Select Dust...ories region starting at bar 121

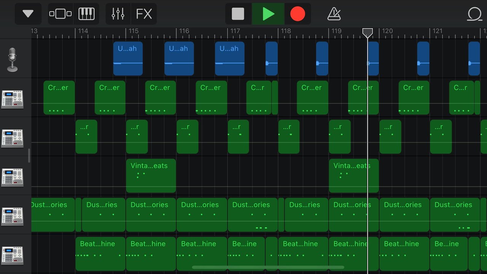pyautogui.click(x=455, y=215)
